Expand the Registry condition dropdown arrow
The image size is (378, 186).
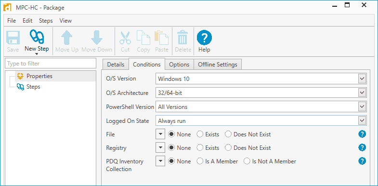pos(160,148)
